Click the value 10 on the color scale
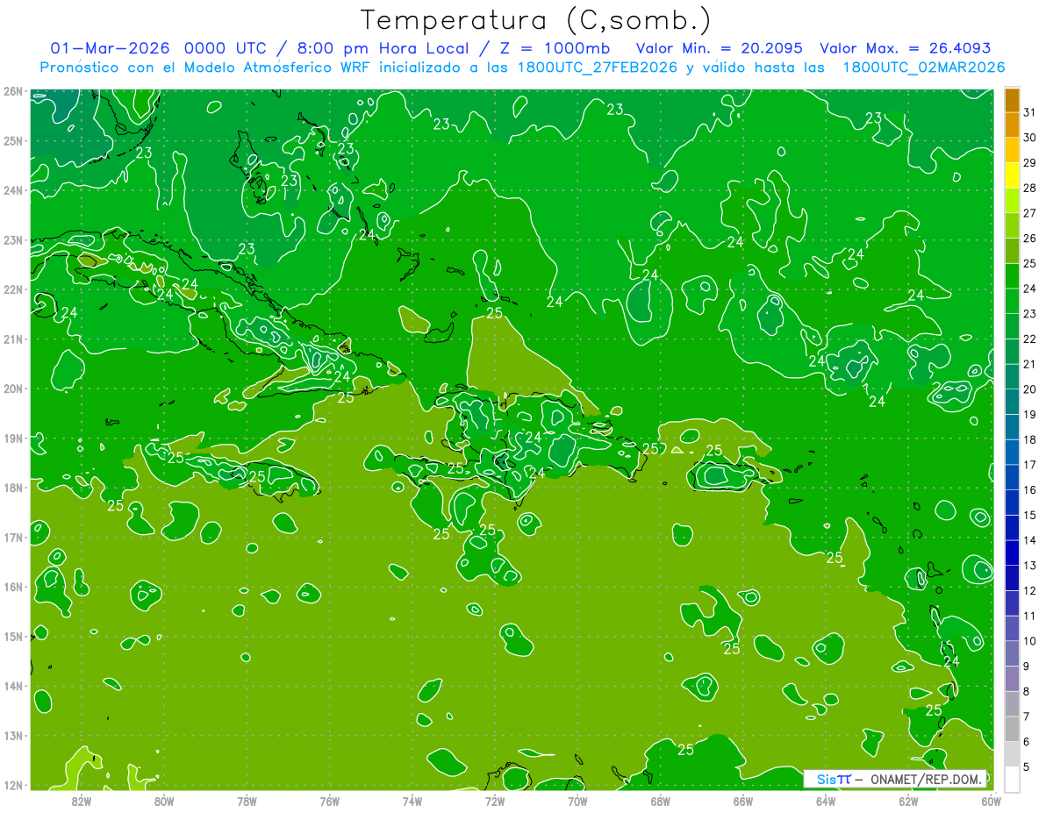The height and width of the screenshot is (813, 1053). pyautogui.click(x=1030, y=641)
